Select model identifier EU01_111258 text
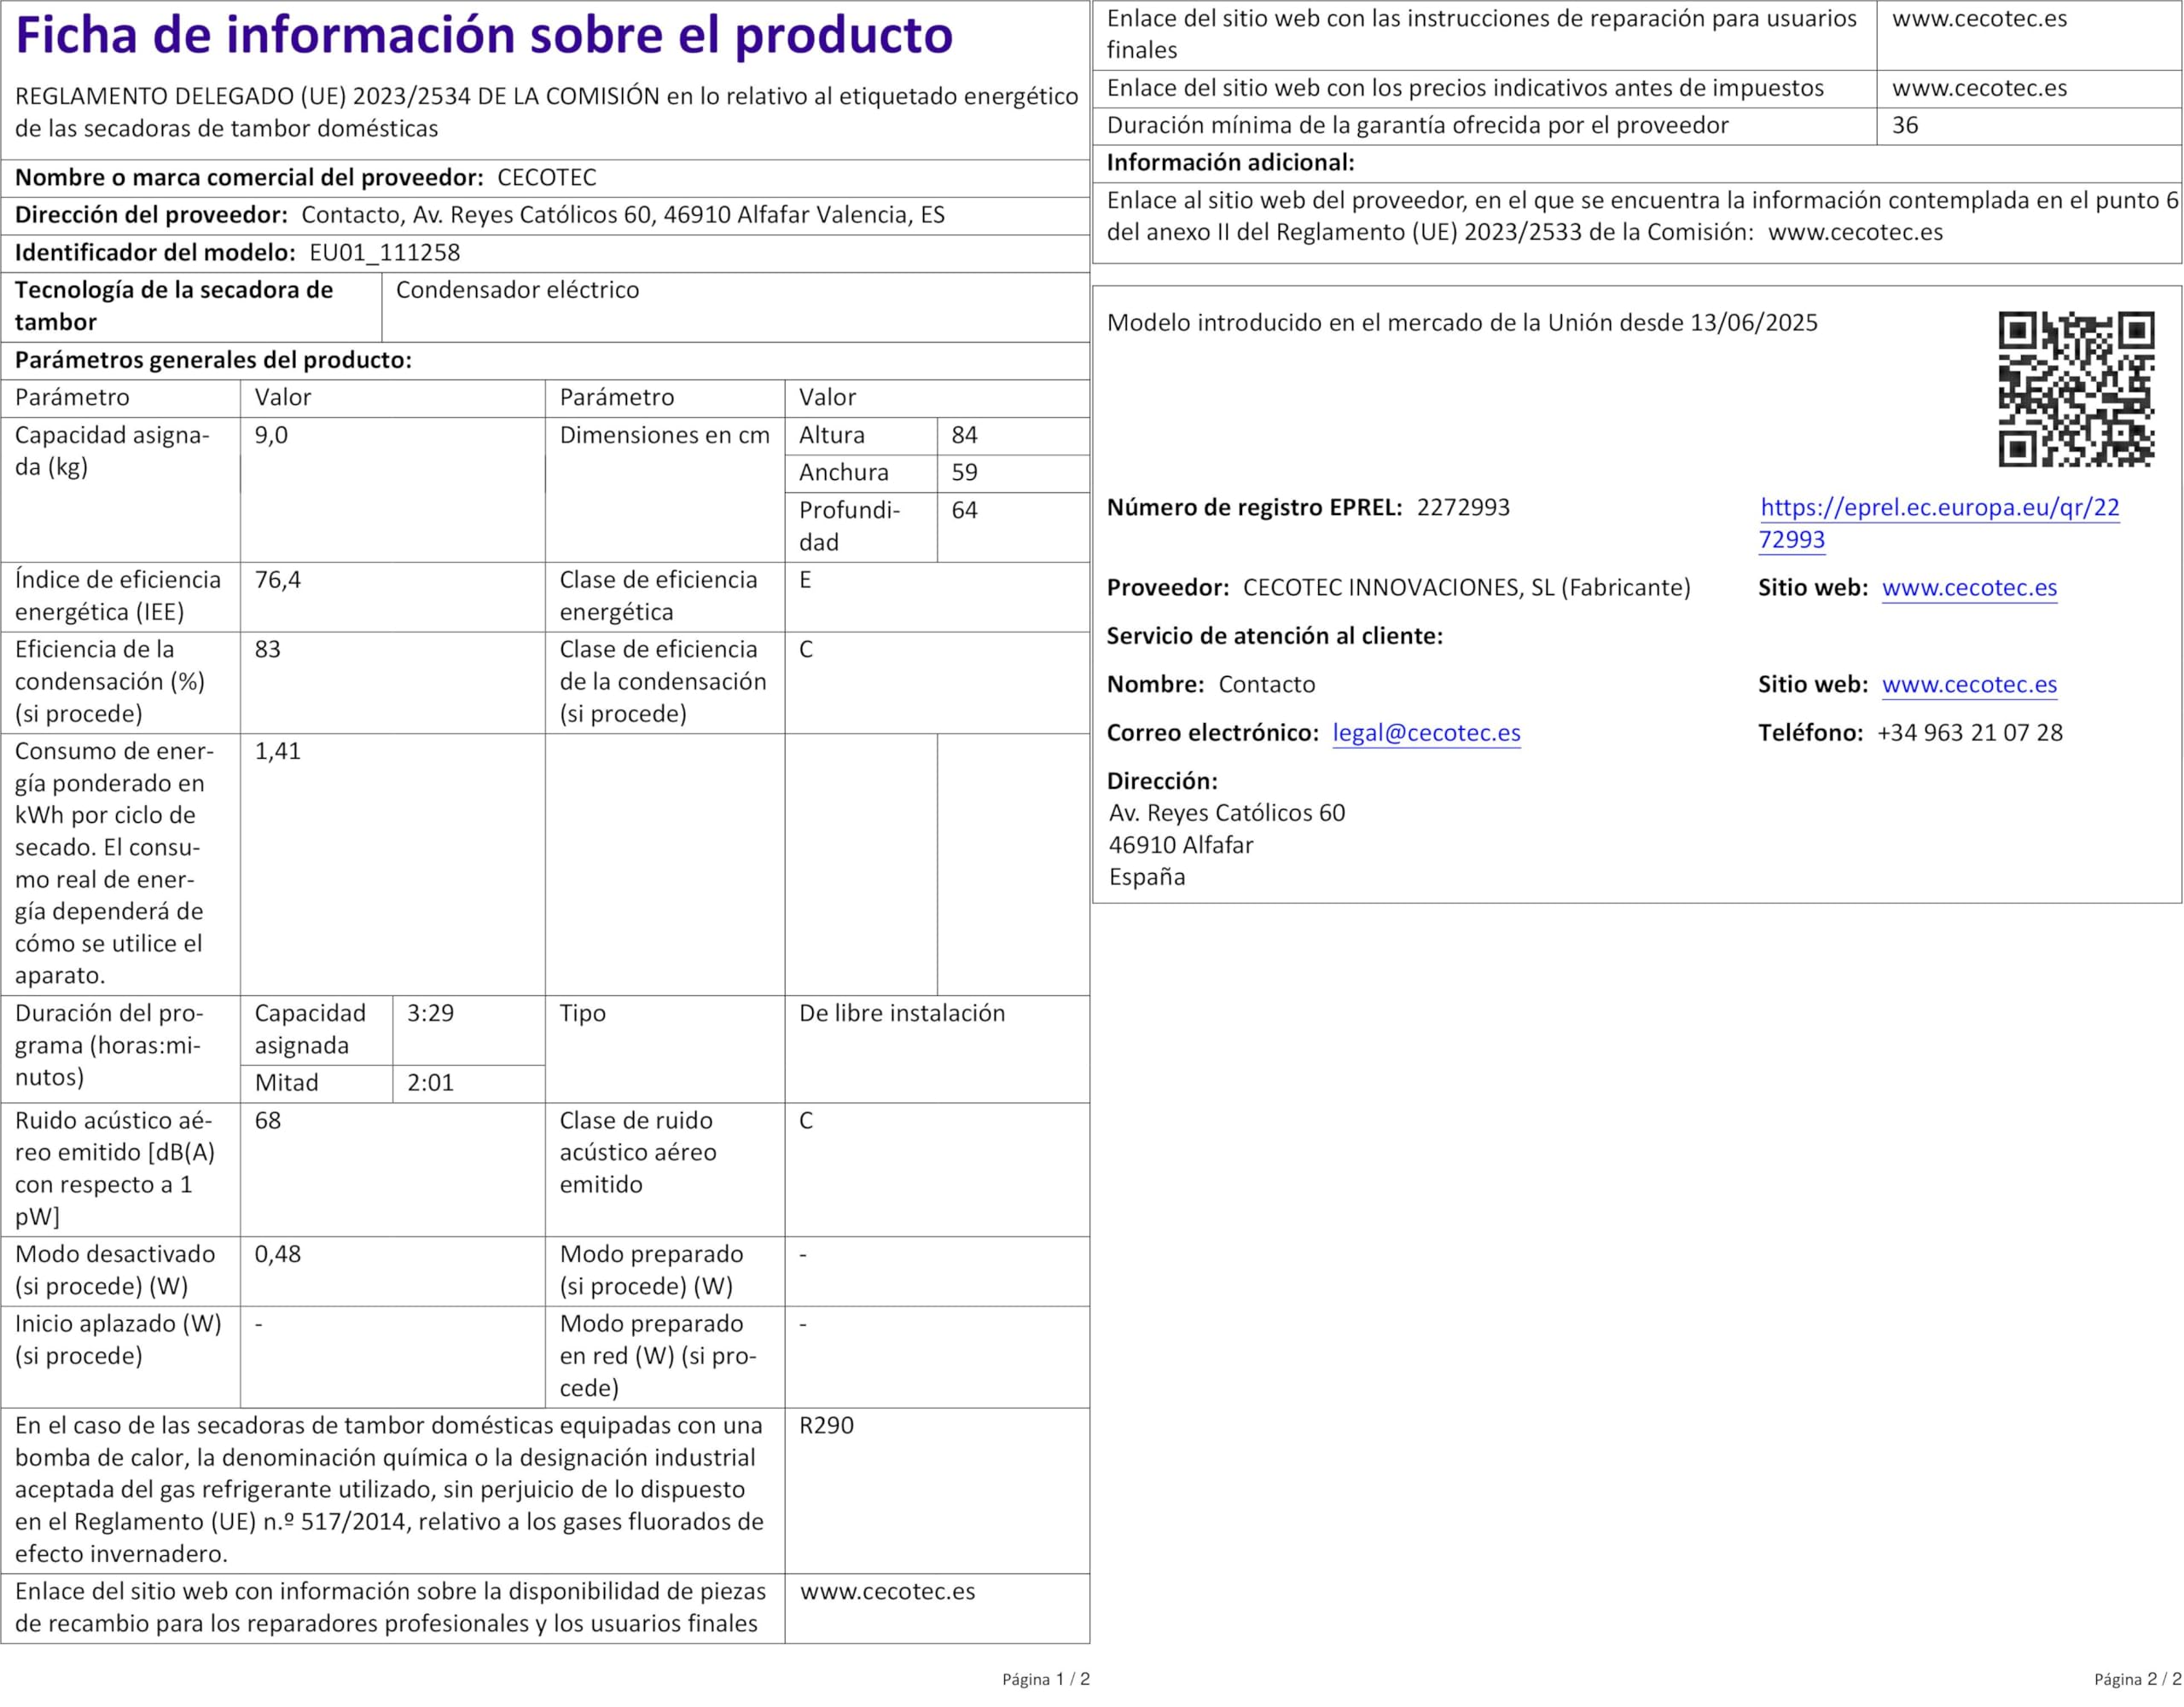Viewport: 2184px width, 1707px height. click(x=384, y=253)
